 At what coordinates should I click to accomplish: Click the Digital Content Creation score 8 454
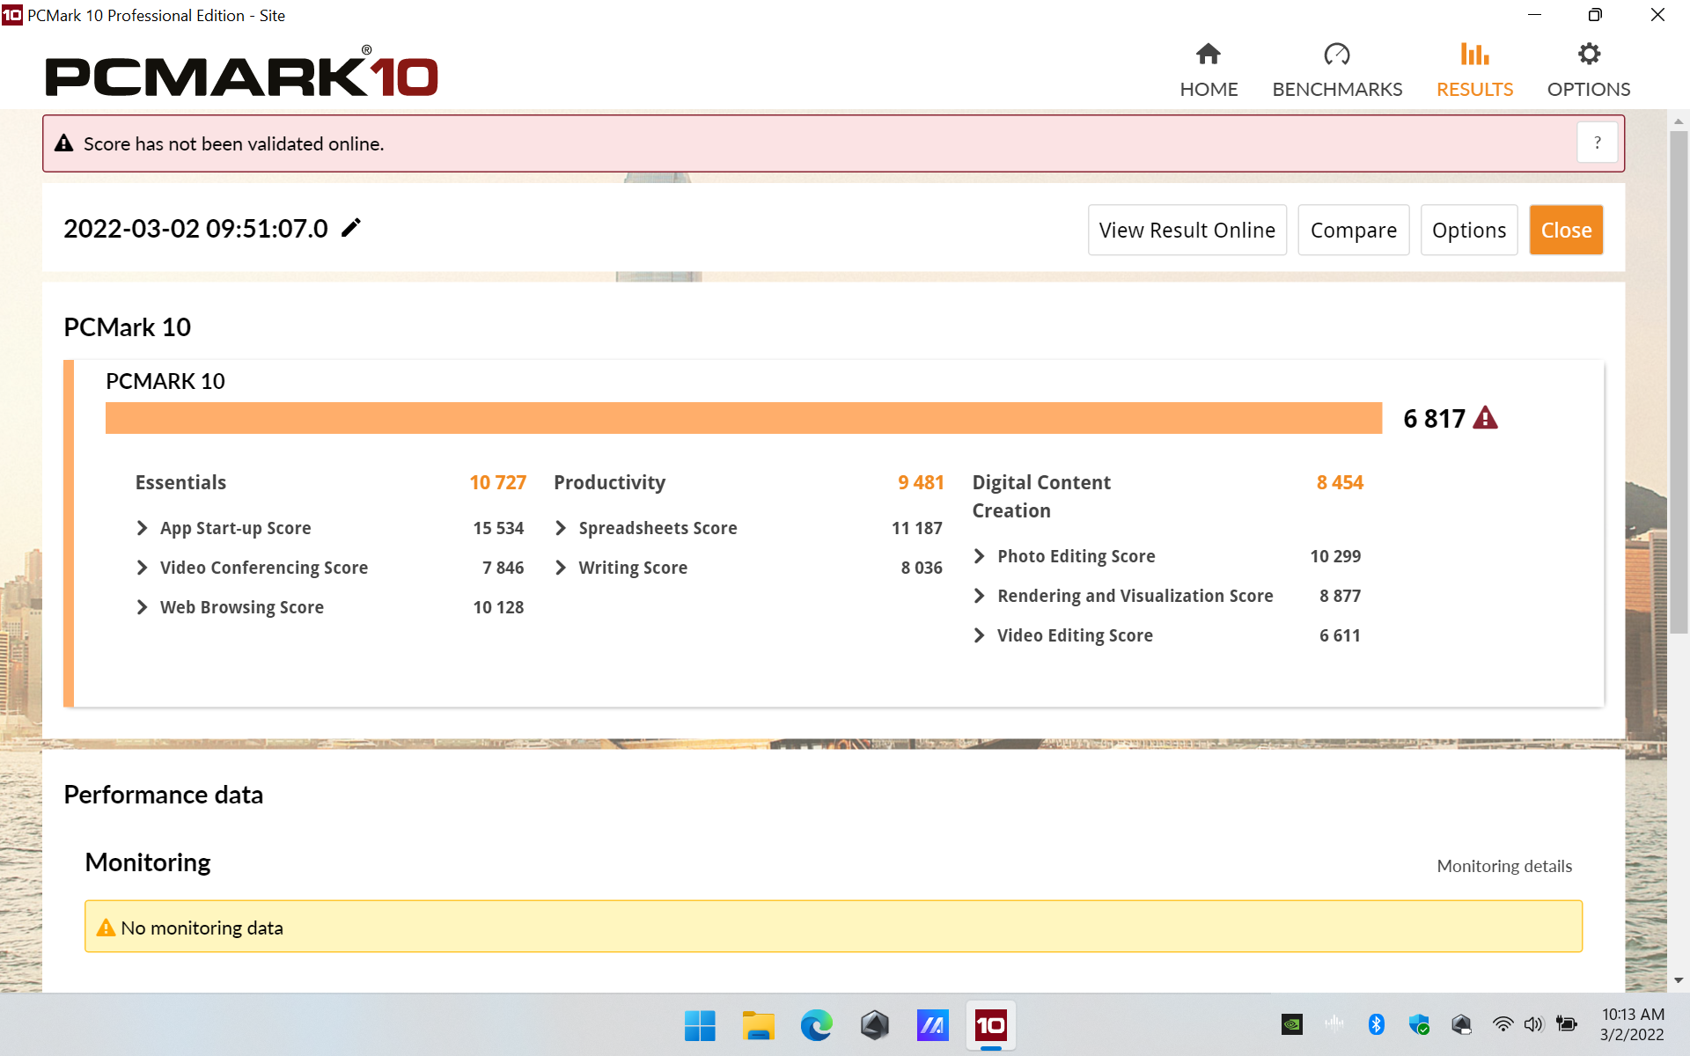point(1340,482)
